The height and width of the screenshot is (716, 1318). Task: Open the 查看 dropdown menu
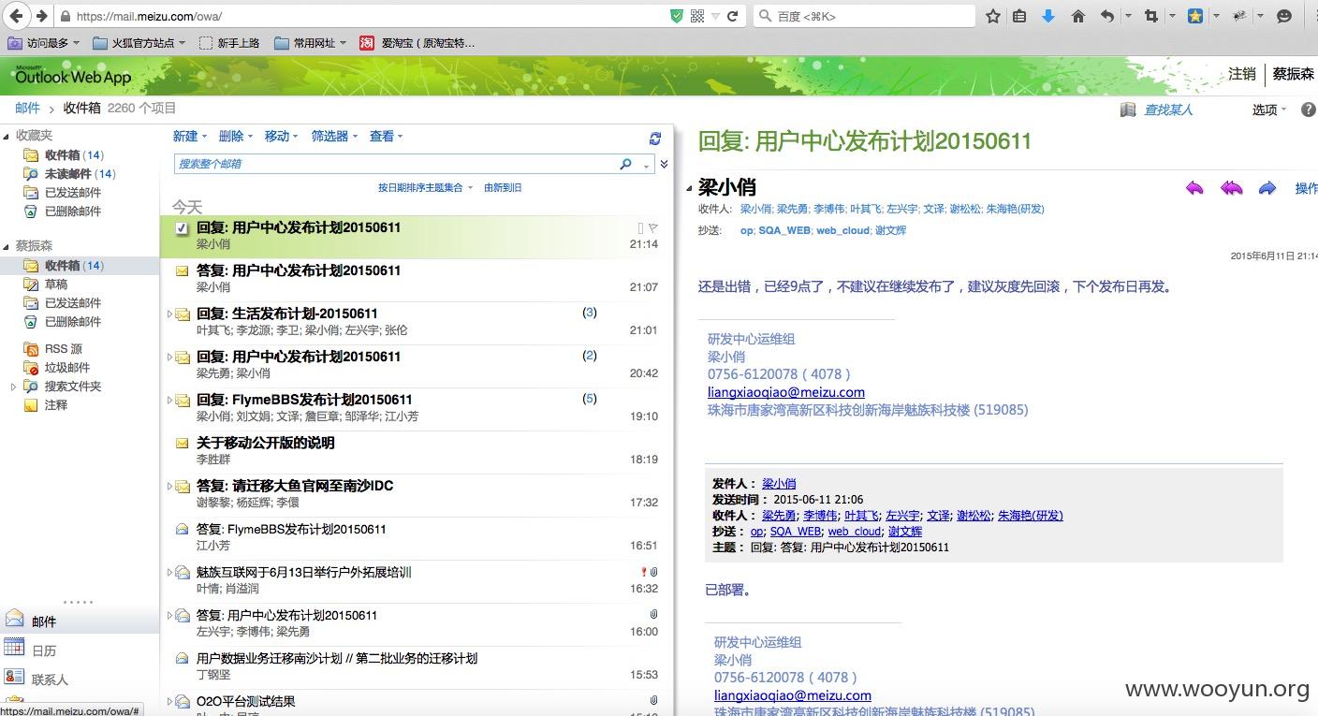point(387,137)
